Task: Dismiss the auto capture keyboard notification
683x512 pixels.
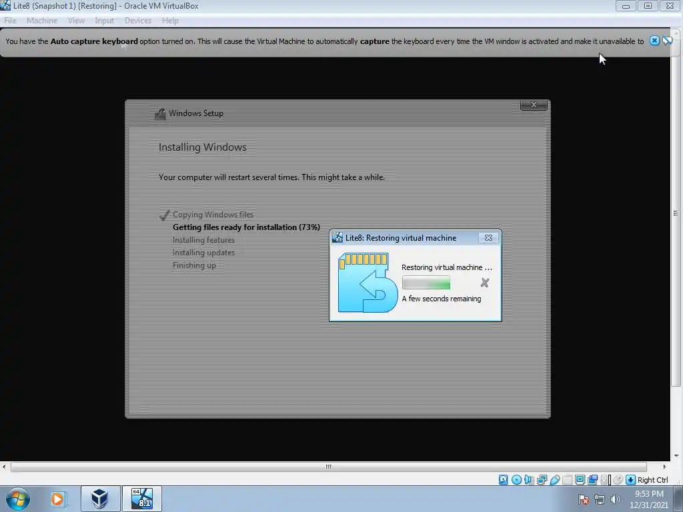Action: tap(654, 41)
